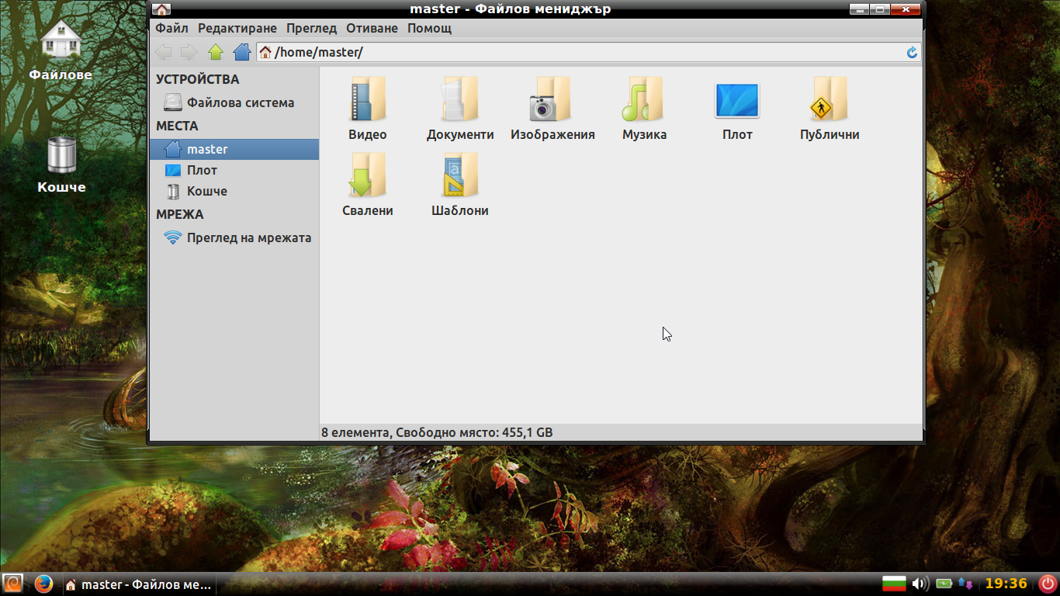Open the Отиване menu
The height and width of the screenshot is (596, 1060).
click(x=372, y=28)
